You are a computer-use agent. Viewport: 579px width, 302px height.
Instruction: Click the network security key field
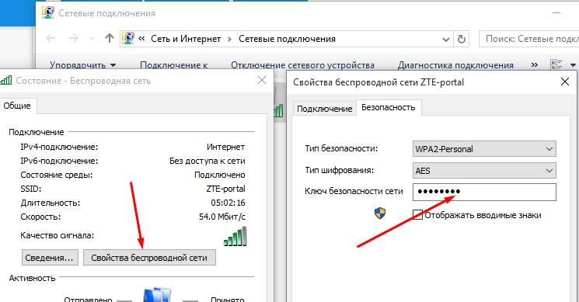[x=484, y=192]
